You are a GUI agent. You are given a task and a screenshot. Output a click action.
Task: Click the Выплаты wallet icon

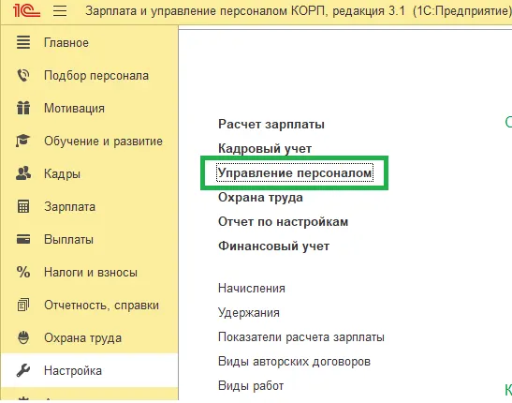[23, 239]
